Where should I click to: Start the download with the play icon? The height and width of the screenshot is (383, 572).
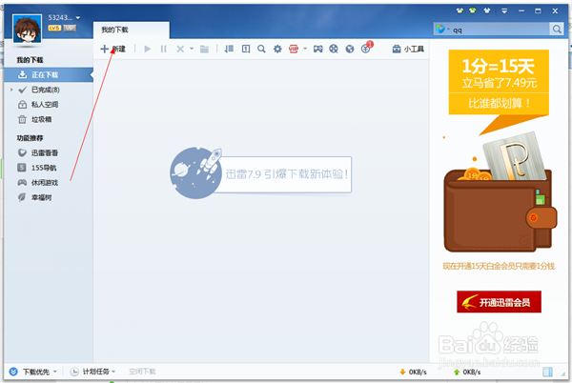click(x=148, y=49)
